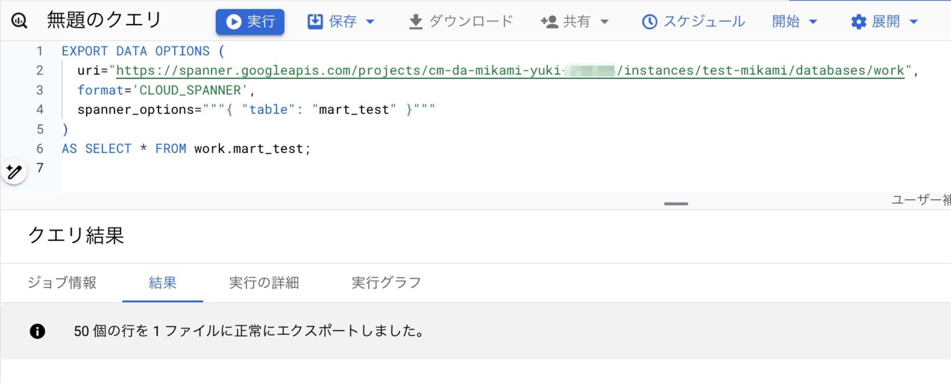Open the 実行の詳細 tab
Screen dimensions: 951x383
click(264, 283)
